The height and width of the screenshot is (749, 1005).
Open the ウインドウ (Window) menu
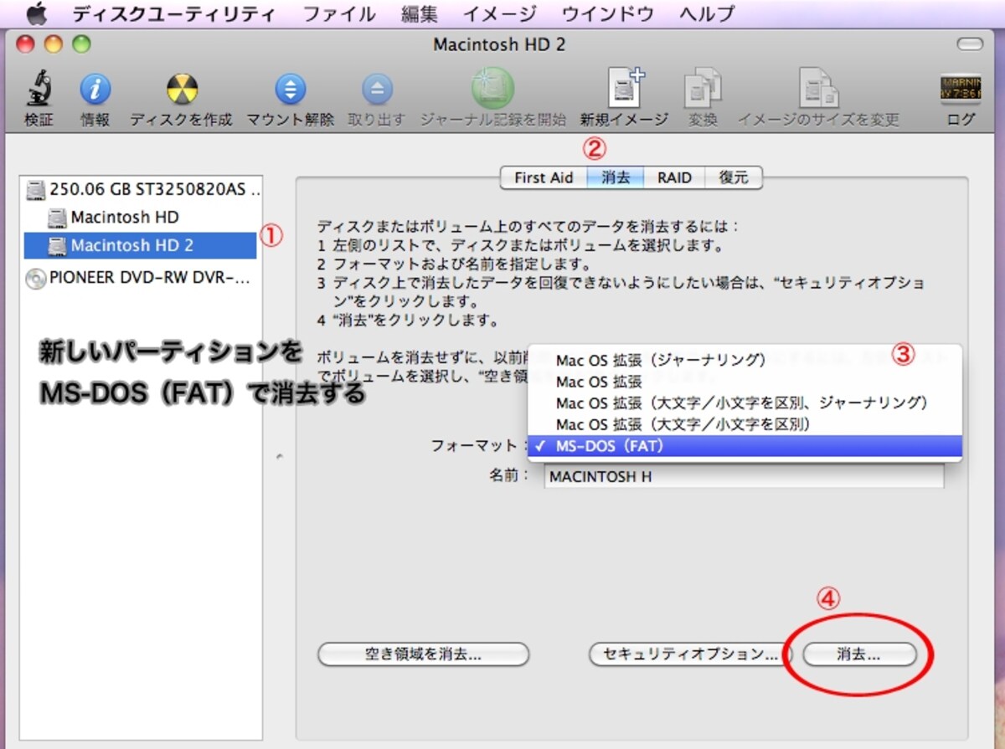pos(607,13)
